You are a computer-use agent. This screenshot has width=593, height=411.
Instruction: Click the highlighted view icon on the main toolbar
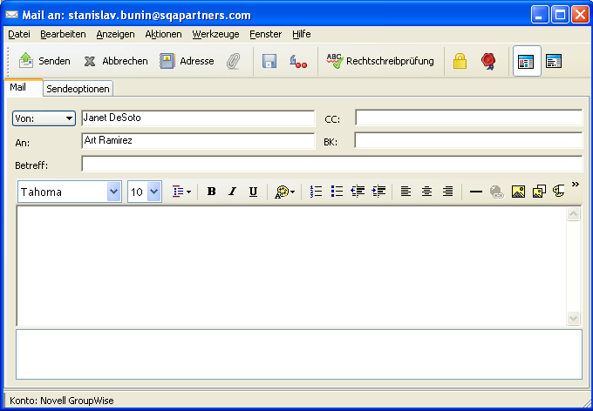tap(527, 61)
